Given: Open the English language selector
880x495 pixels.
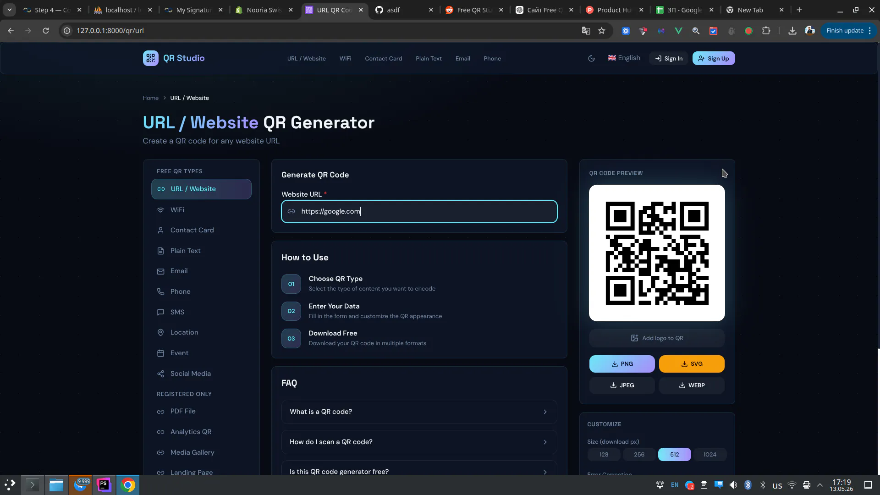Looking at the screenshot, I should coord(624,58).
